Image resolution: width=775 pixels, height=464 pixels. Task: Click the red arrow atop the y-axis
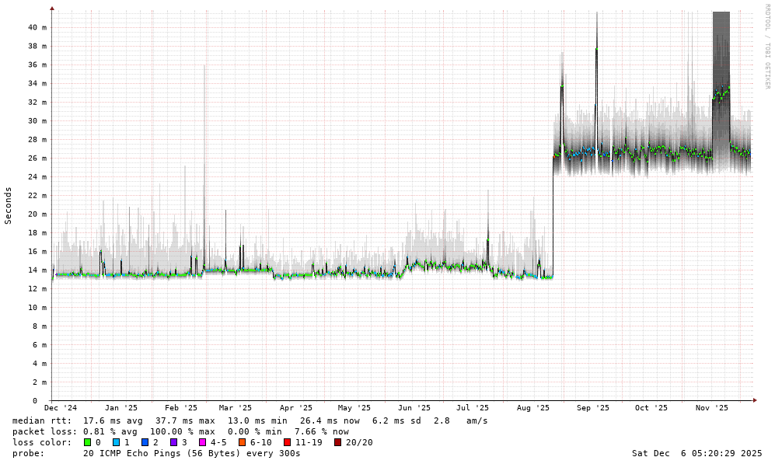(52, 9)
